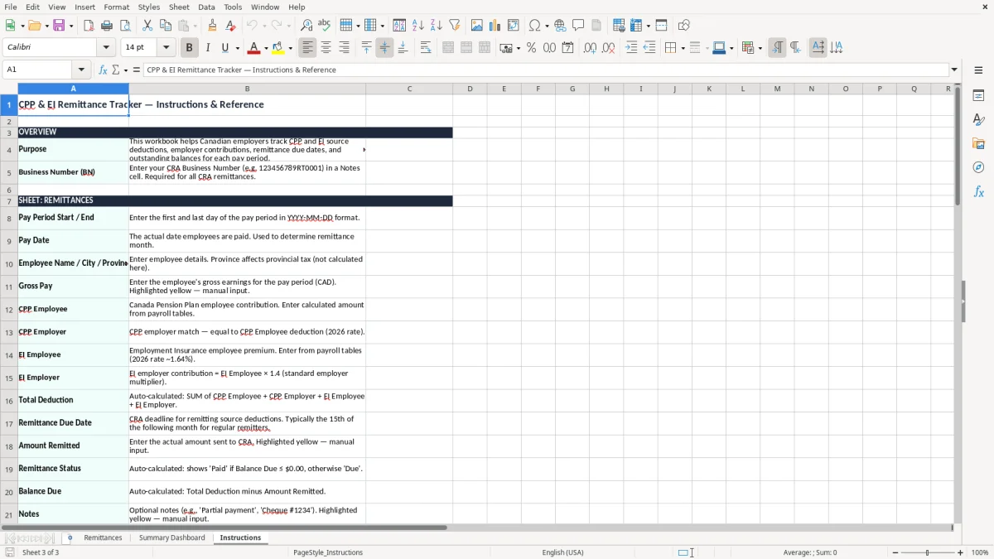
Task: Open the Name Box dropdown arrow
Action: [81, 70]
